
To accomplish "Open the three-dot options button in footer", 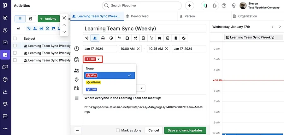I will 78,130.
